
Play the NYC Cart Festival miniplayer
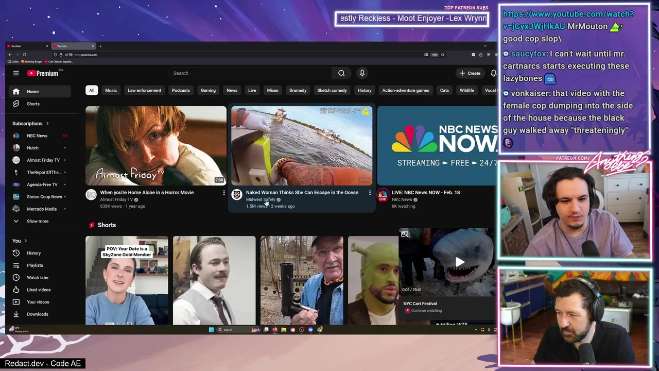pyautogui.click(x=460, y=262)
